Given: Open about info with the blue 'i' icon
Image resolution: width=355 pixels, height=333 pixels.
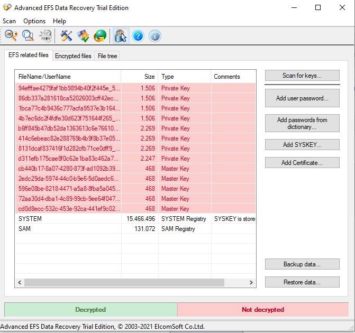Looking at the screenshot, I should click(155, 36).
